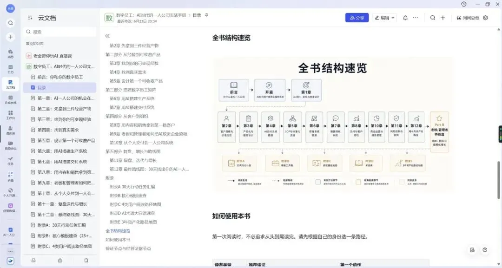This screenshot has width=502, height=268.
Task: Select 云文档 in the left navigation
Action: tap(11, 85)
